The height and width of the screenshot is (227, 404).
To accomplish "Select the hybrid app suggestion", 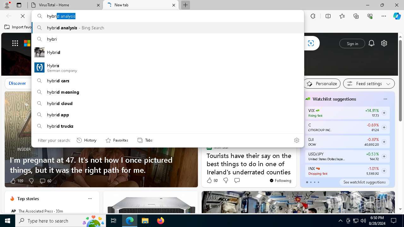I will tap(168, 115).
